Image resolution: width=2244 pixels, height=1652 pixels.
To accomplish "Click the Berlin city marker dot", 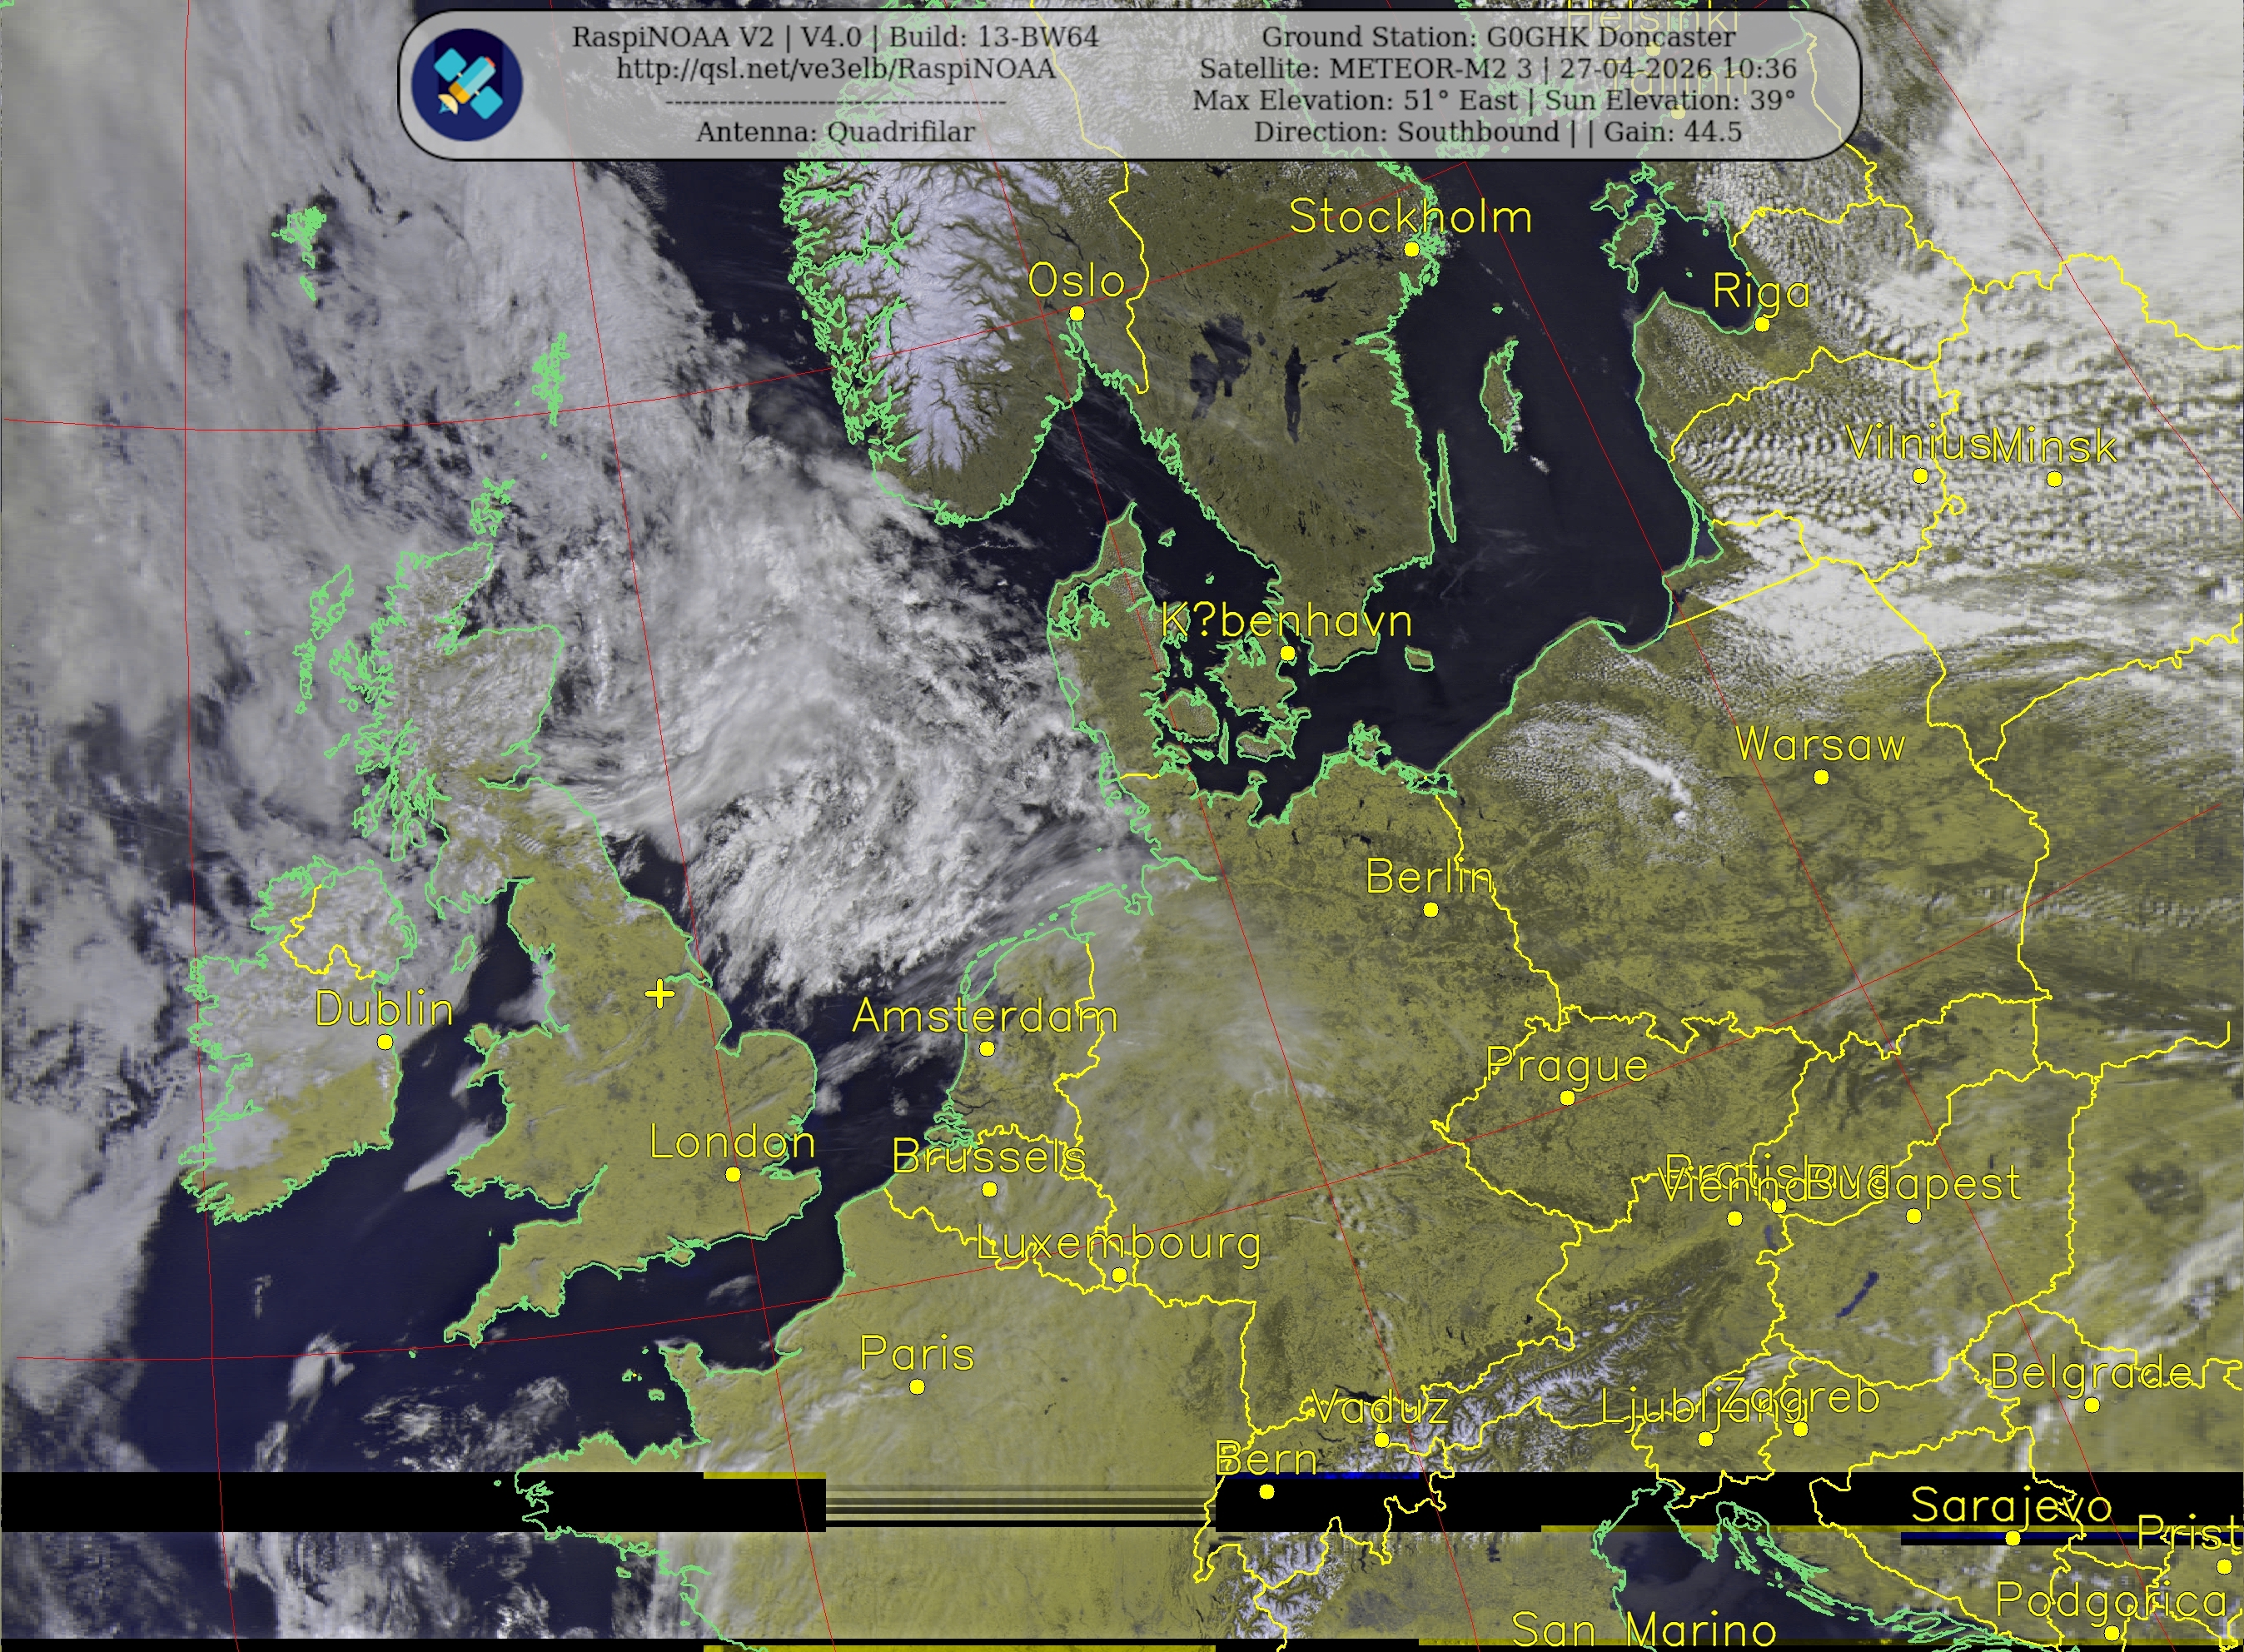I will [x=1431, y=909].
